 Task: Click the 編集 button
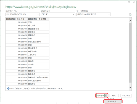click(114, 96)
